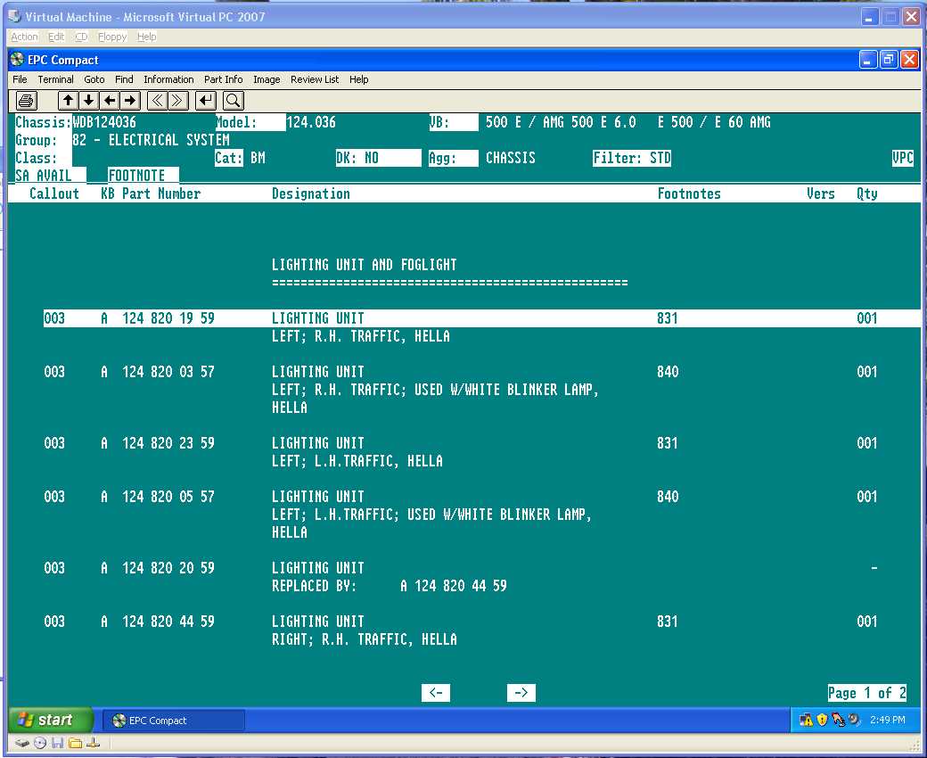The image size is (927, 758).
Task: Click the left arrow toolbar button
Action: tap(109, 100)
